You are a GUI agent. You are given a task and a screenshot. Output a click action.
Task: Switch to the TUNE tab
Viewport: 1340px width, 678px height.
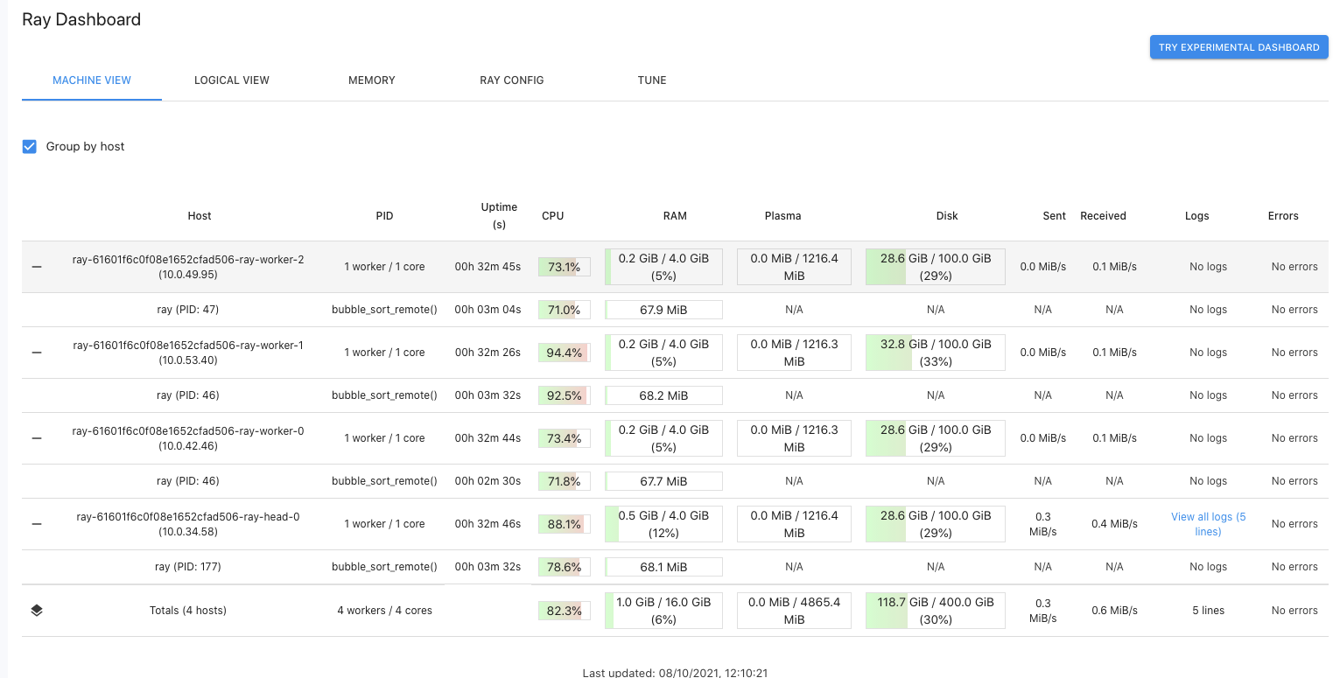tap(652, 80)
